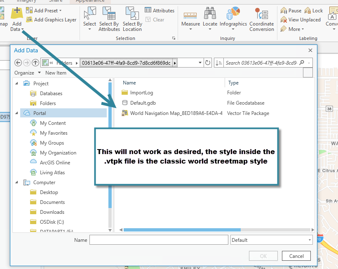338x269 pixels.
Task: Navigate up one folder level
Action: pos(35,63)
